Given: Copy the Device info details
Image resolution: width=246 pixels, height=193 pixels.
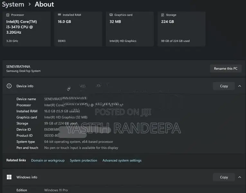Looking at the screenshot, I should (x=224, y=86).
